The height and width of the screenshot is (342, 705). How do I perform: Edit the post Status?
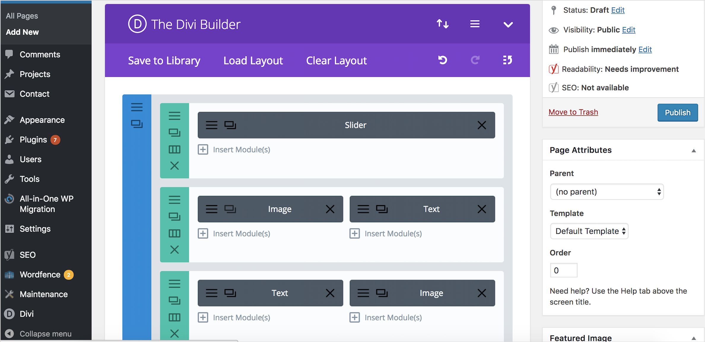pyautogui.click(x=618, y=10)
